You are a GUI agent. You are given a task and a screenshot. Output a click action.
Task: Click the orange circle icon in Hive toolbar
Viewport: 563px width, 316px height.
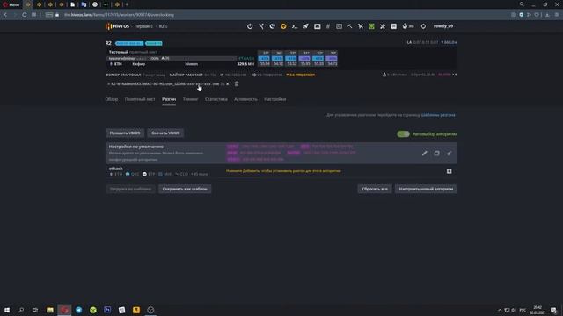tap(283, 26)
